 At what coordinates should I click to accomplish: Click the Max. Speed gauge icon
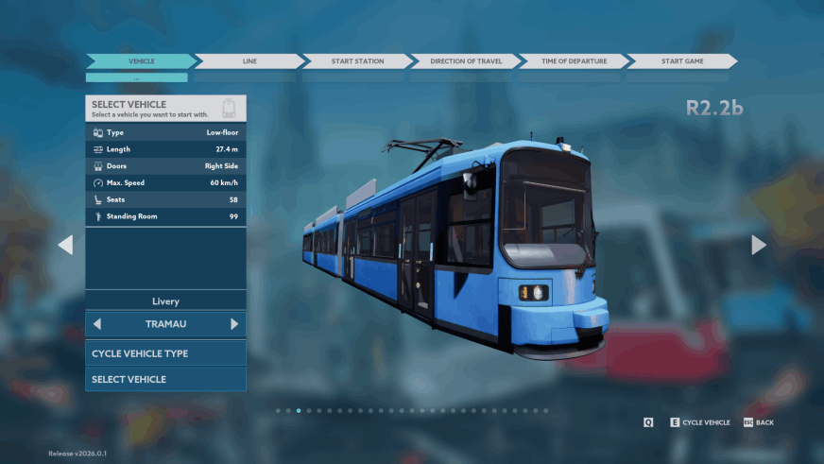(97, 183)
